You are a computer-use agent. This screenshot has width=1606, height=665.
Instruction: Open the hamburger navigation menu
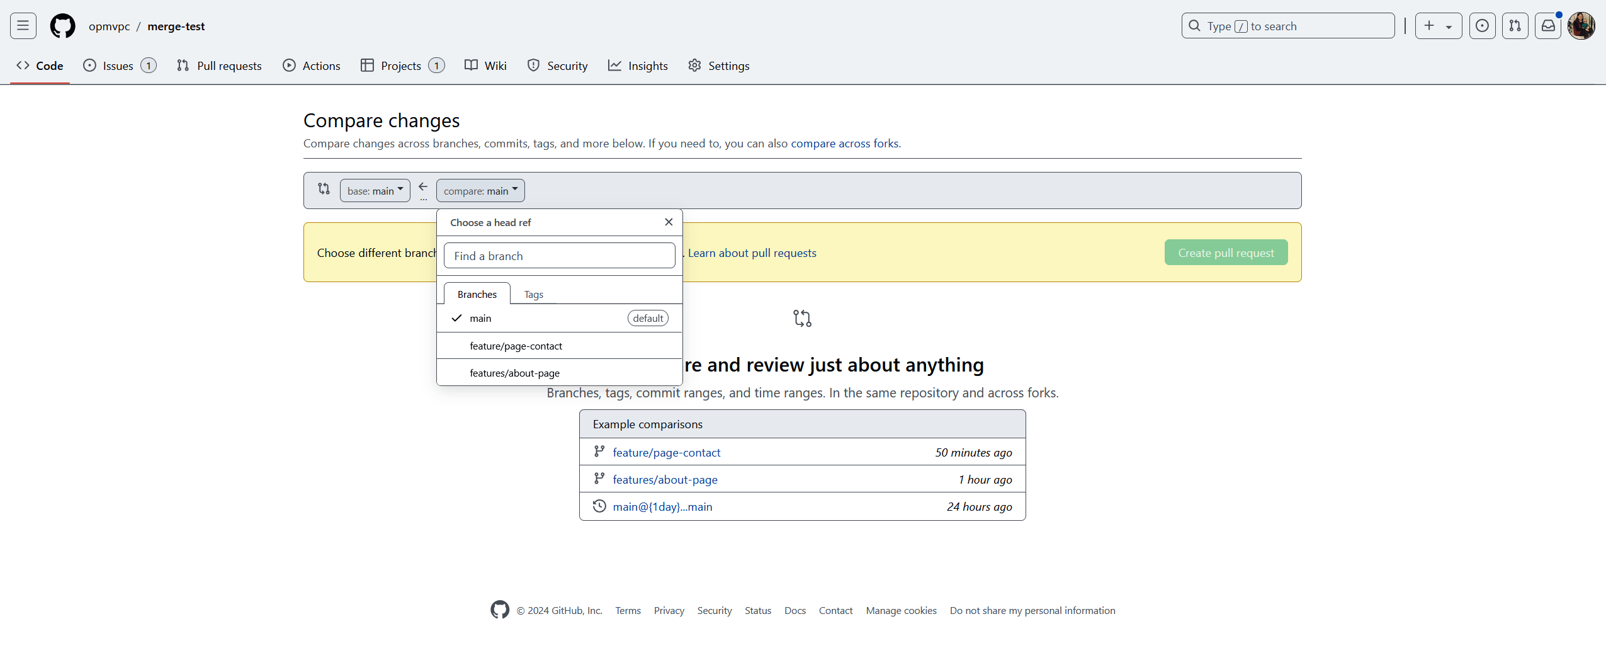pos(23,26)
